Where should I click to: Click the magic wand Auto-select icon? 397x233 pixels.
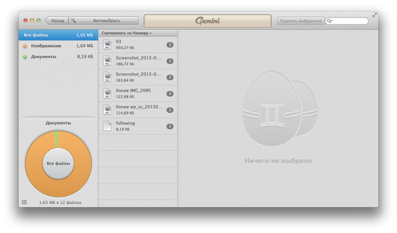pos(73,20)
